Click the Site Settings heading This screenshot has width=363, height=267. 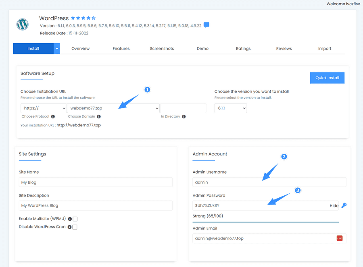pos(32,154)
